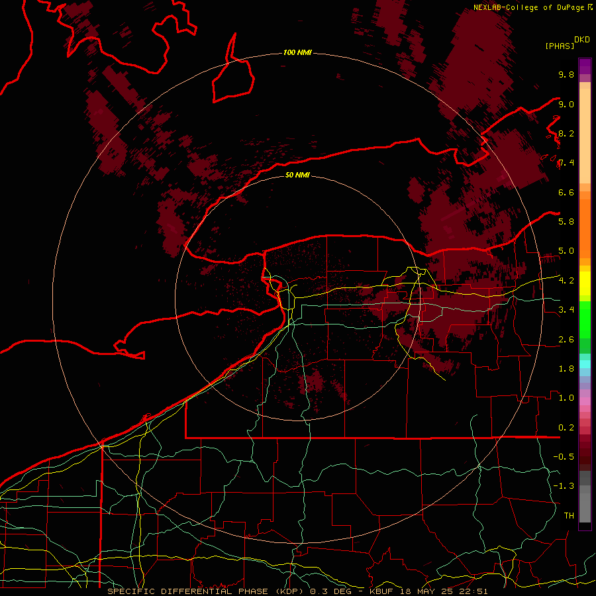Viewport: 596px width, 596px height.
Task: Click the 5.0 value on color scale
Action: pyautogui.click(x=566, y=251)
